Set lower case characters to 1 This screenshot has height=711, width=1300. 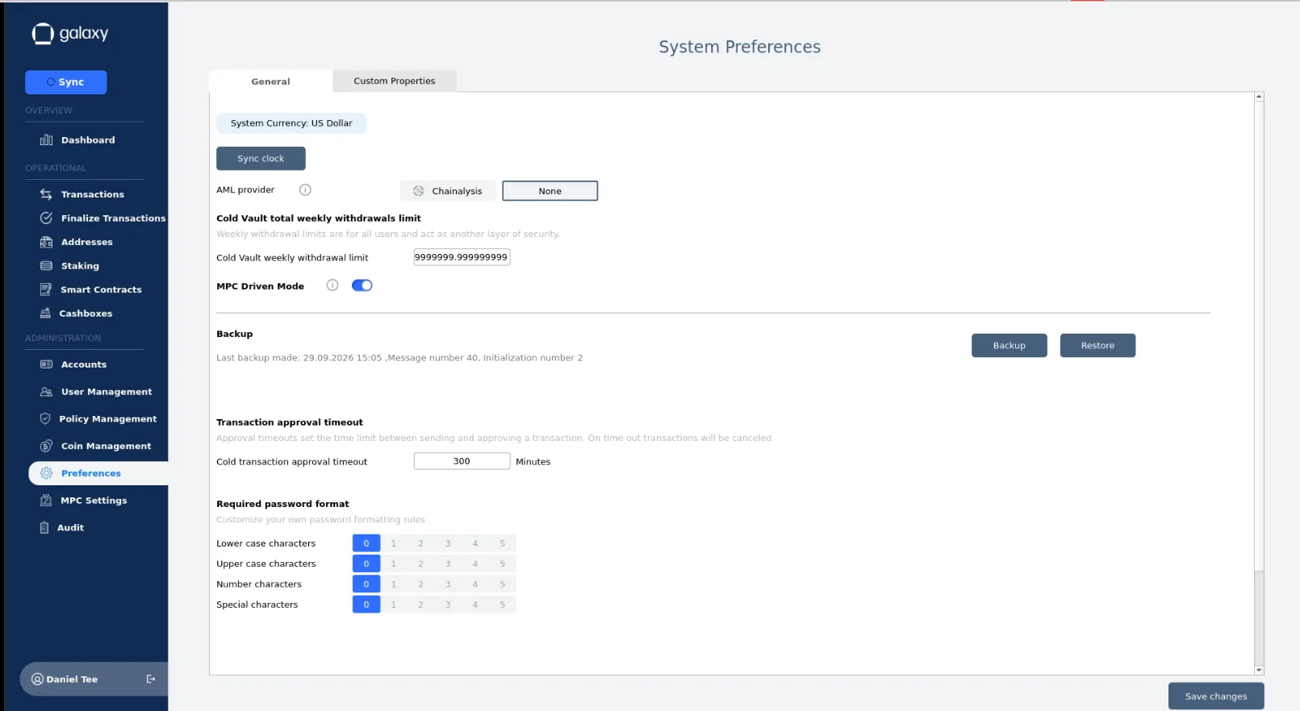[x=394, y=543]
